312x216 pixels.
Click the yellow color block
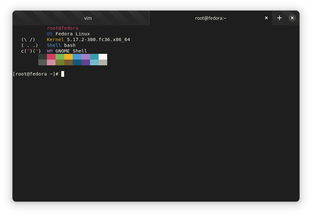click(x=69, y=57)
